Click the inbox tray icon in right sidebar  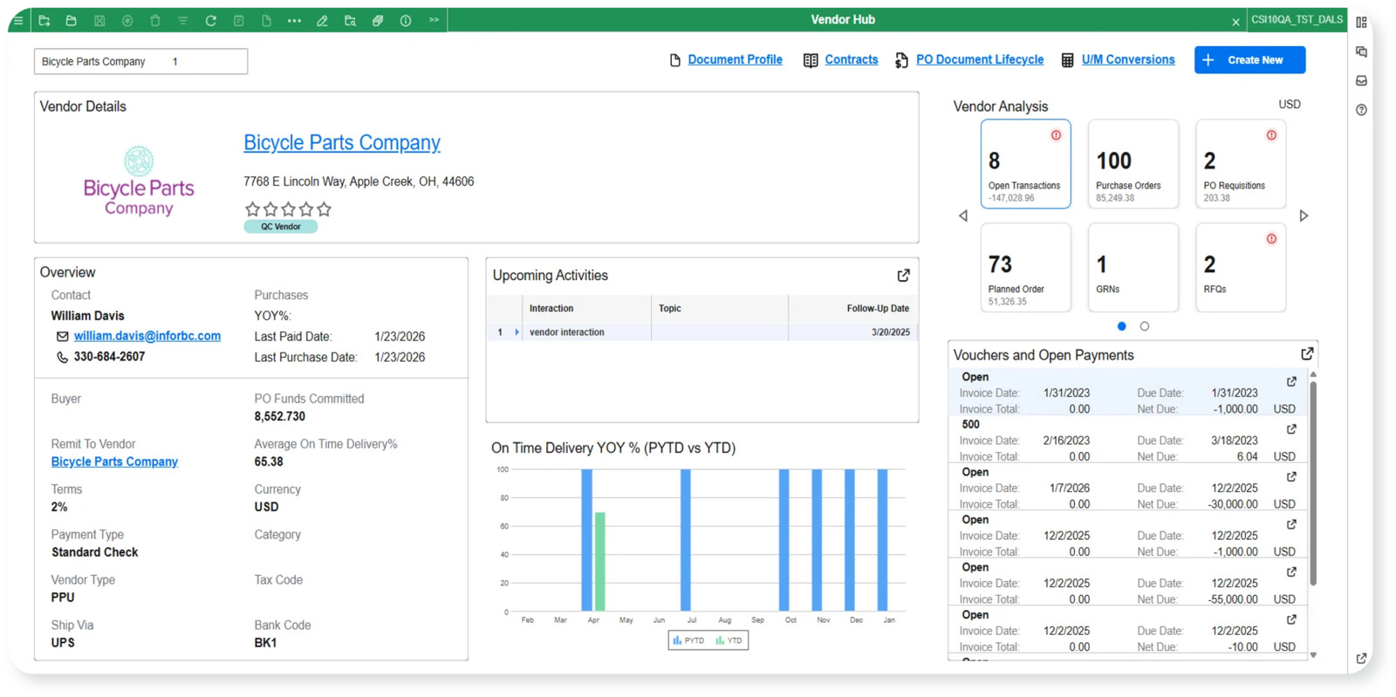tap(1361, 80)
